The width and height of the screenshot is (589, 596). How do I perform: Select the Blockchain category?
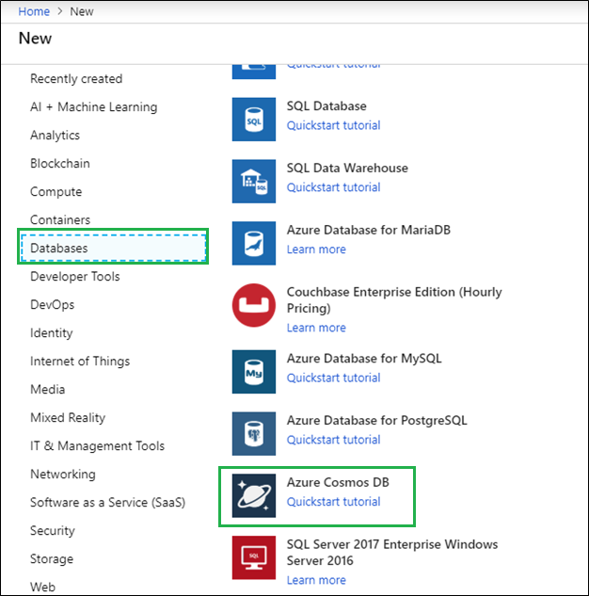point(60,164)
